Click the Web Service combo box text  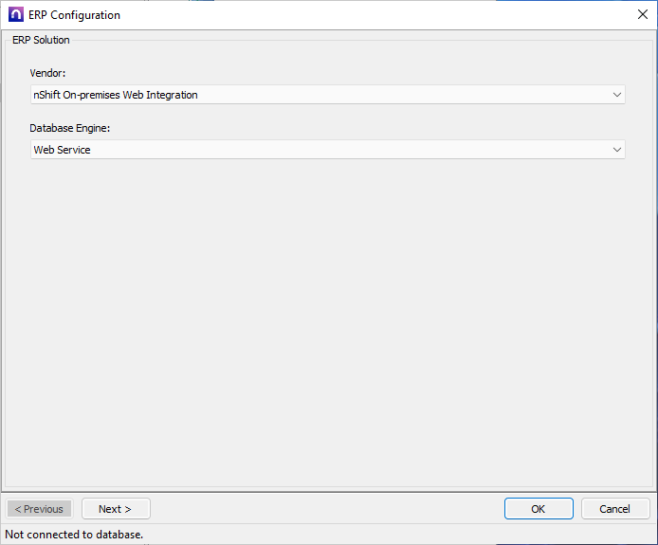point(63,150)
